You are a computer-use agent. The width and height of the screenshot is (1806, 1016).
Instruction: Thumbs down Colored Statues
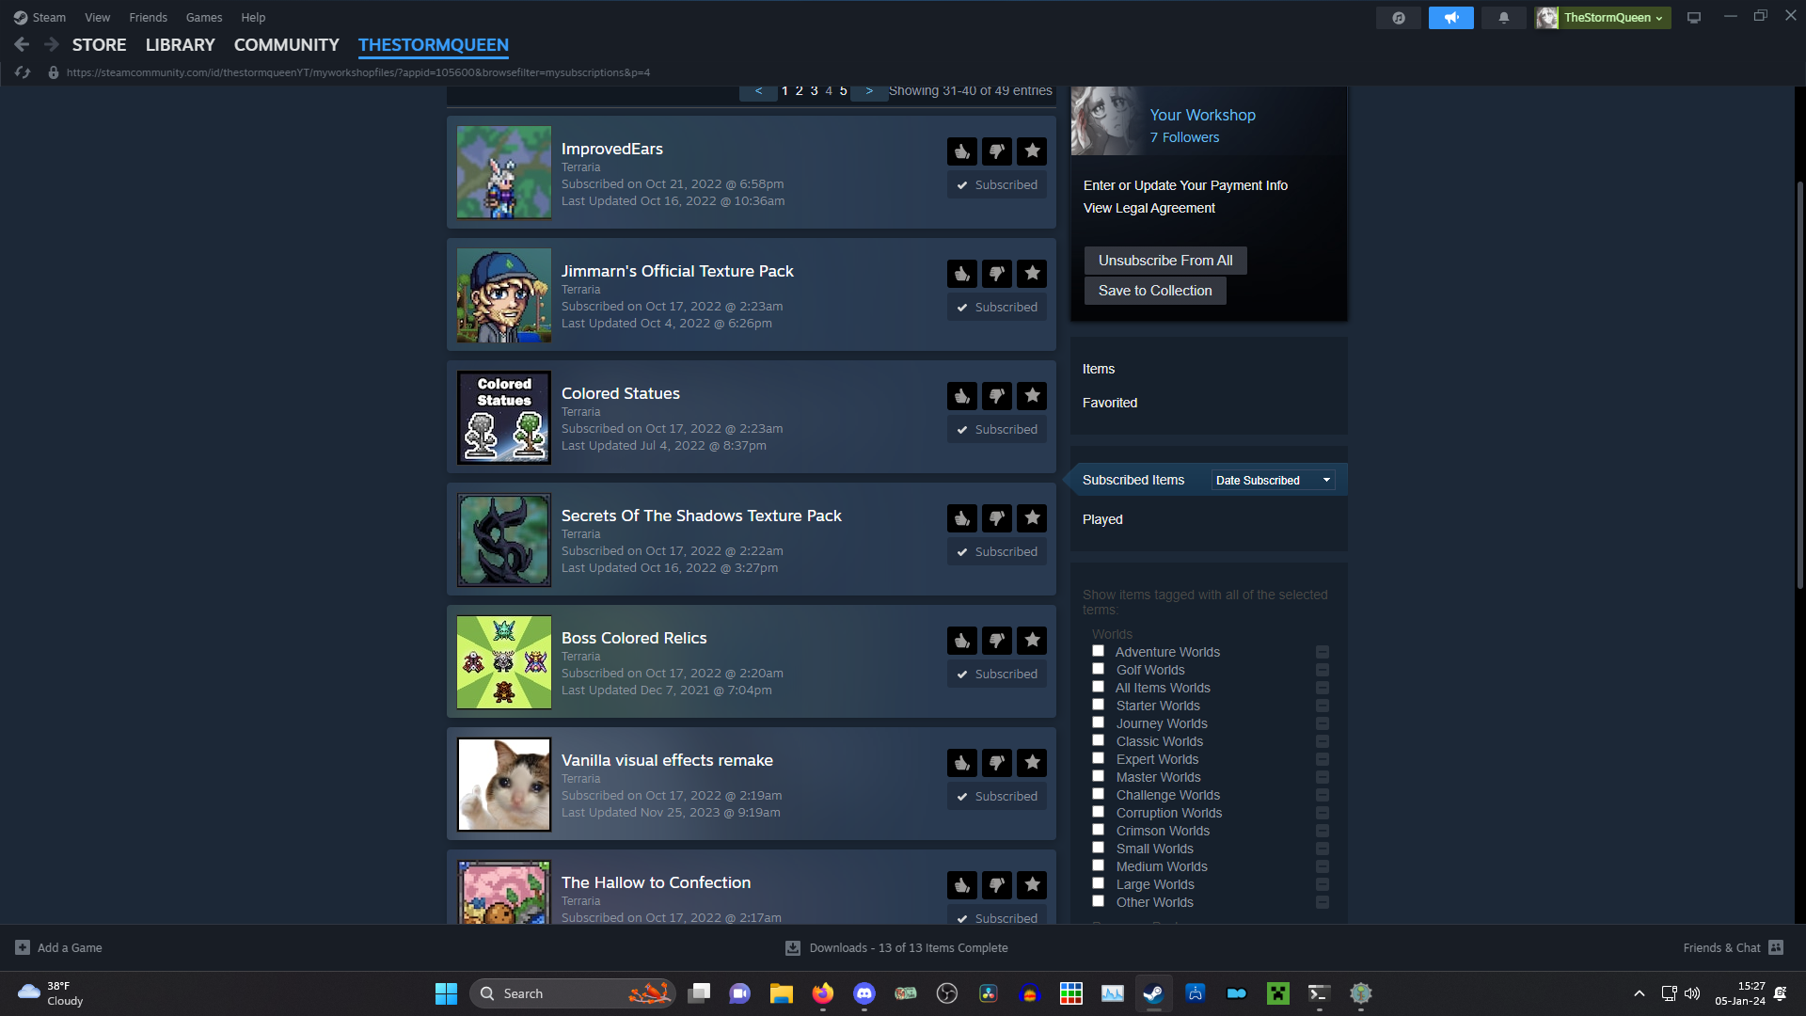[x=997, y=396]
